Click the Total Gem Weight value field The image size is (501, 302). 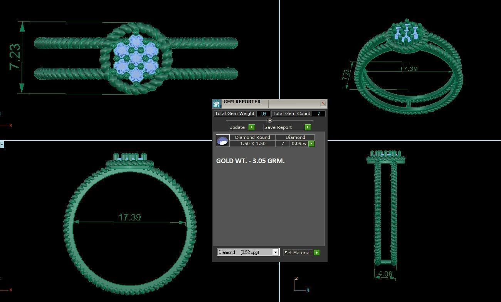263,114
